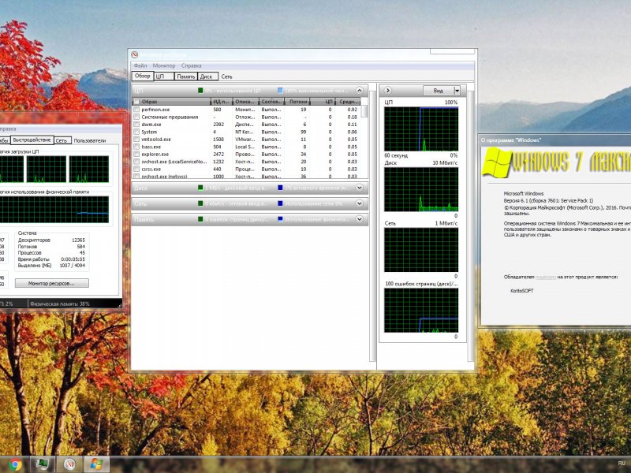Toggle select-all checkbox in Образ header
631x473 pixels.
[136, 102]
